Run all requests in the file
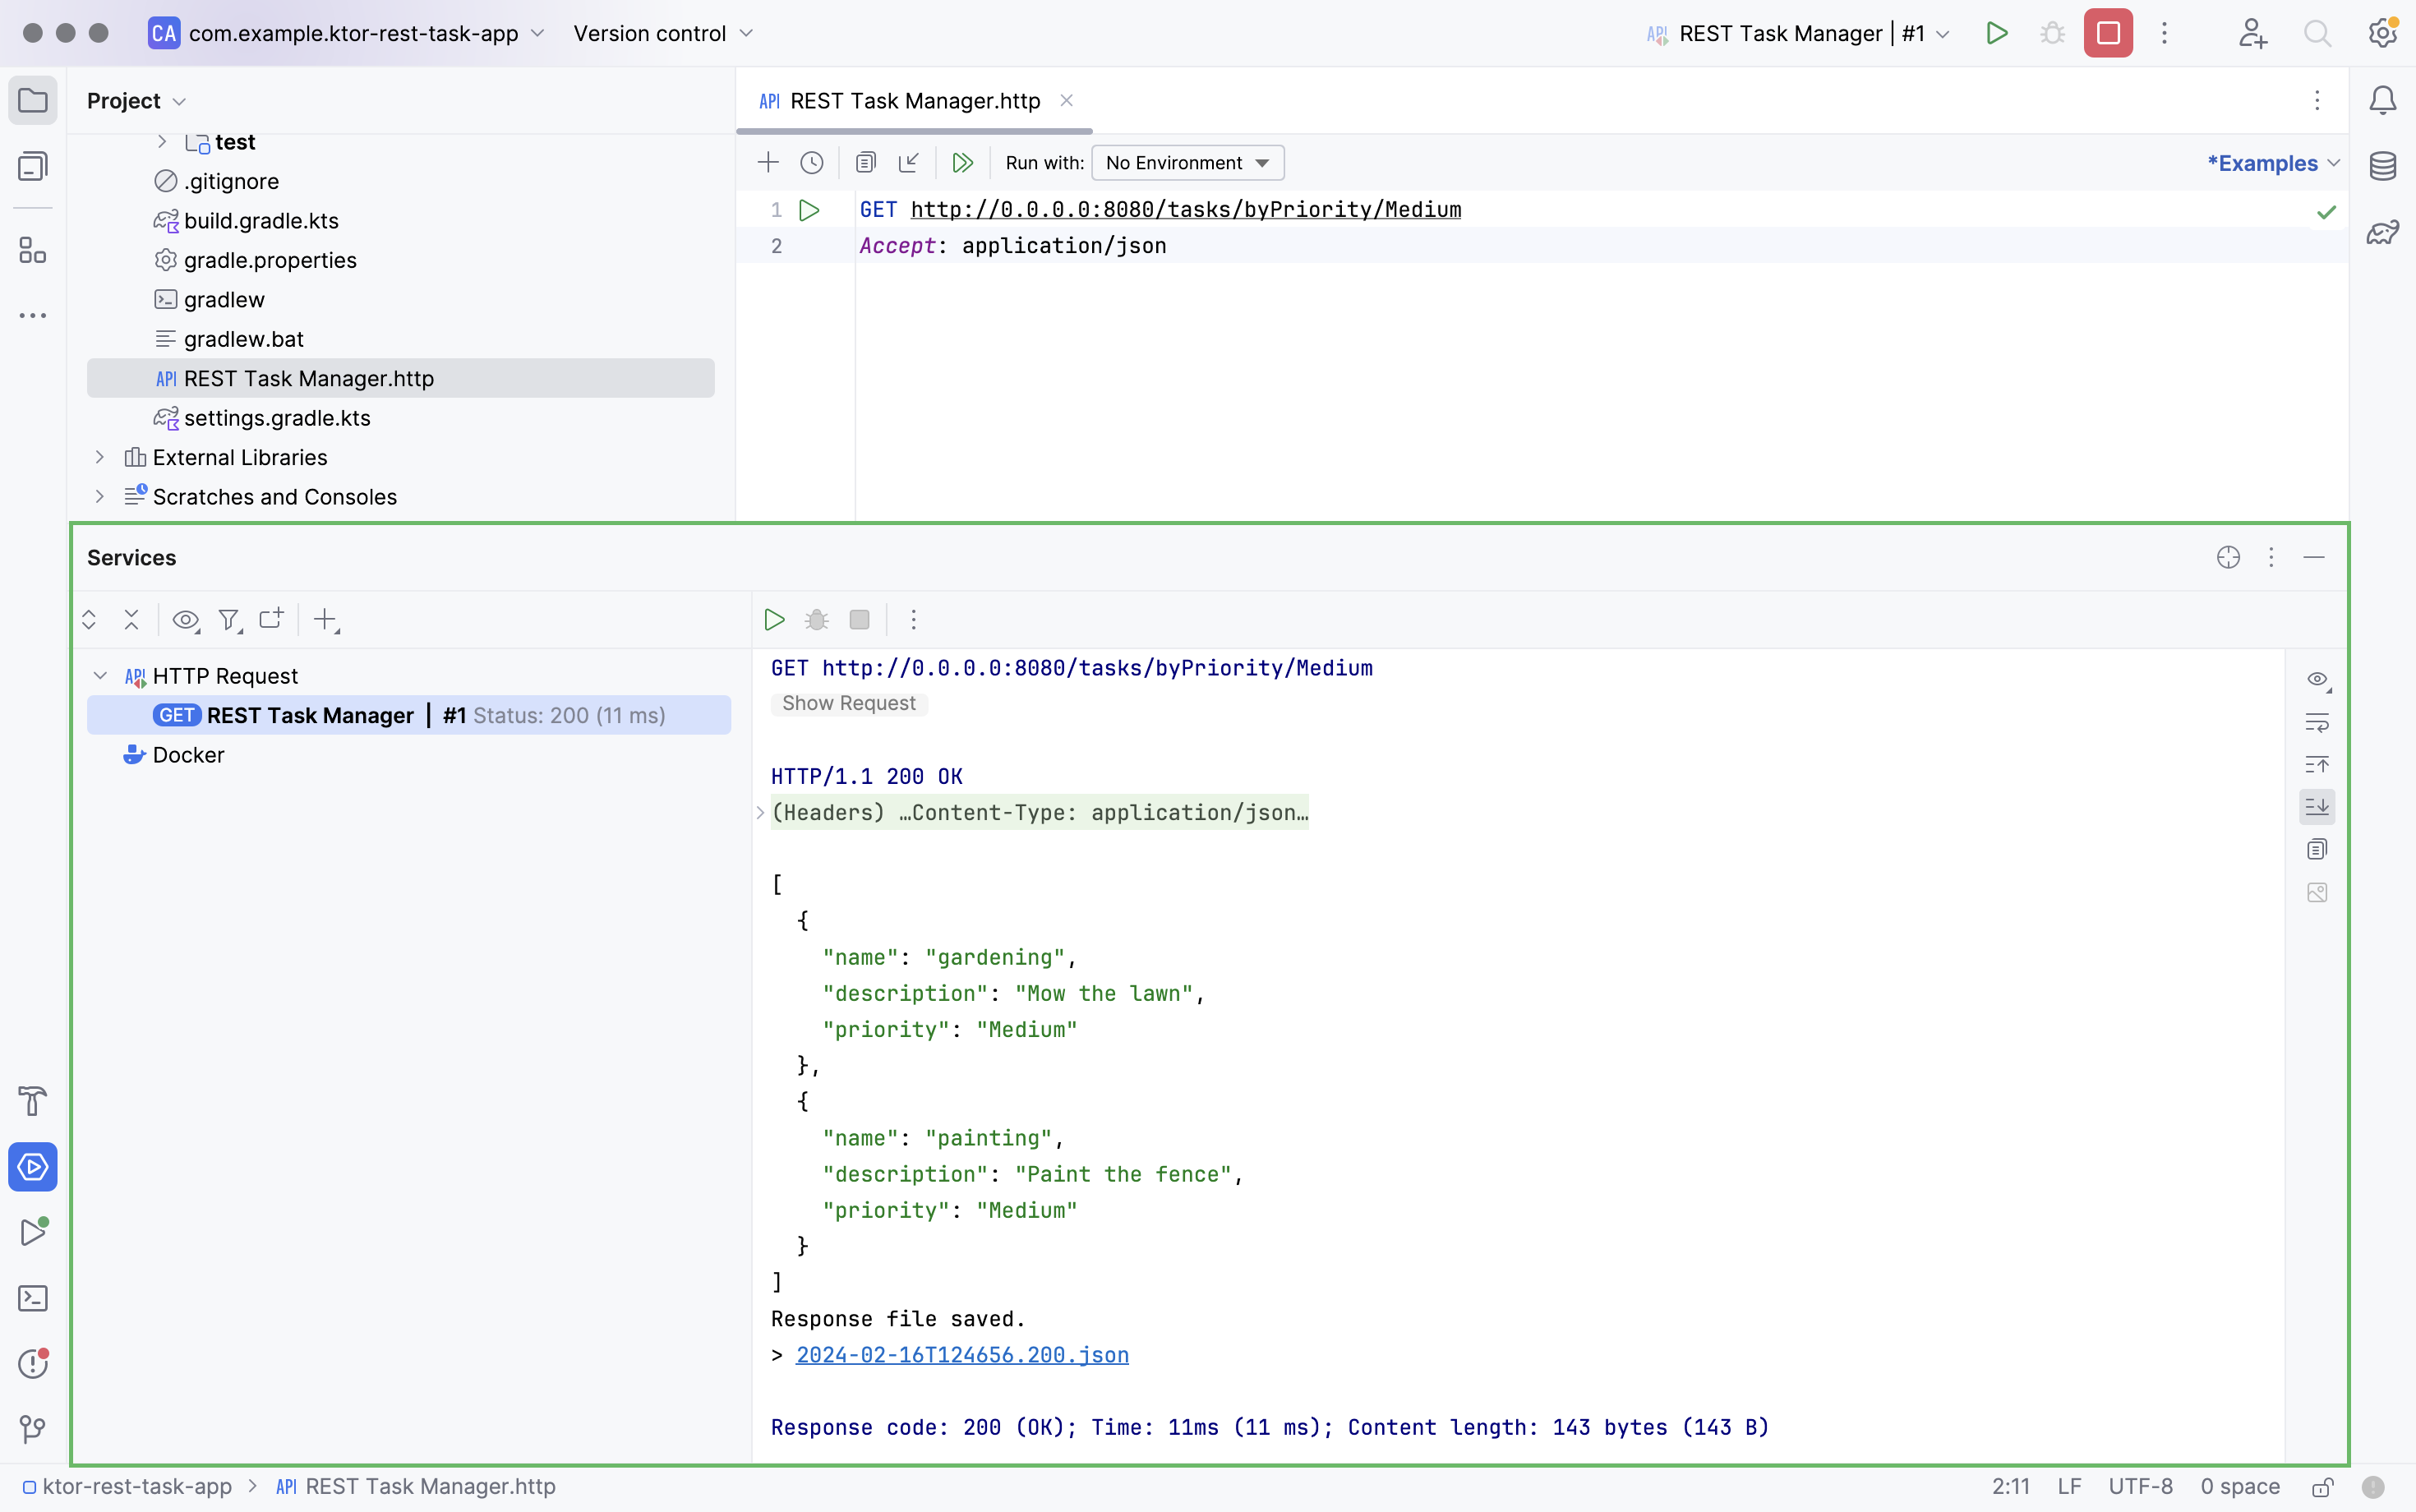The width and height of the screenshot is (2416, 1512). [x=963, y=162]
